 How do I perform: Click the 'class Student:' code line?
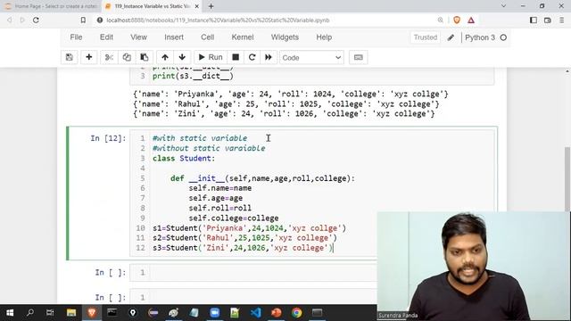184,159
